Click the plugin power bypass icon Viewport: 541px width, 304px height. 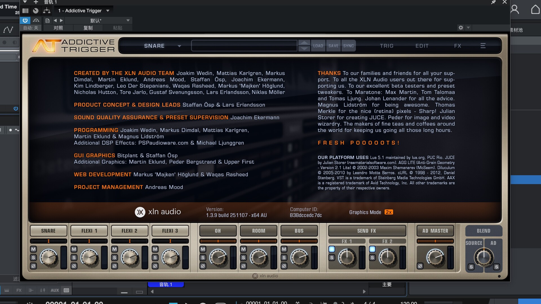[x=25, y=20]
